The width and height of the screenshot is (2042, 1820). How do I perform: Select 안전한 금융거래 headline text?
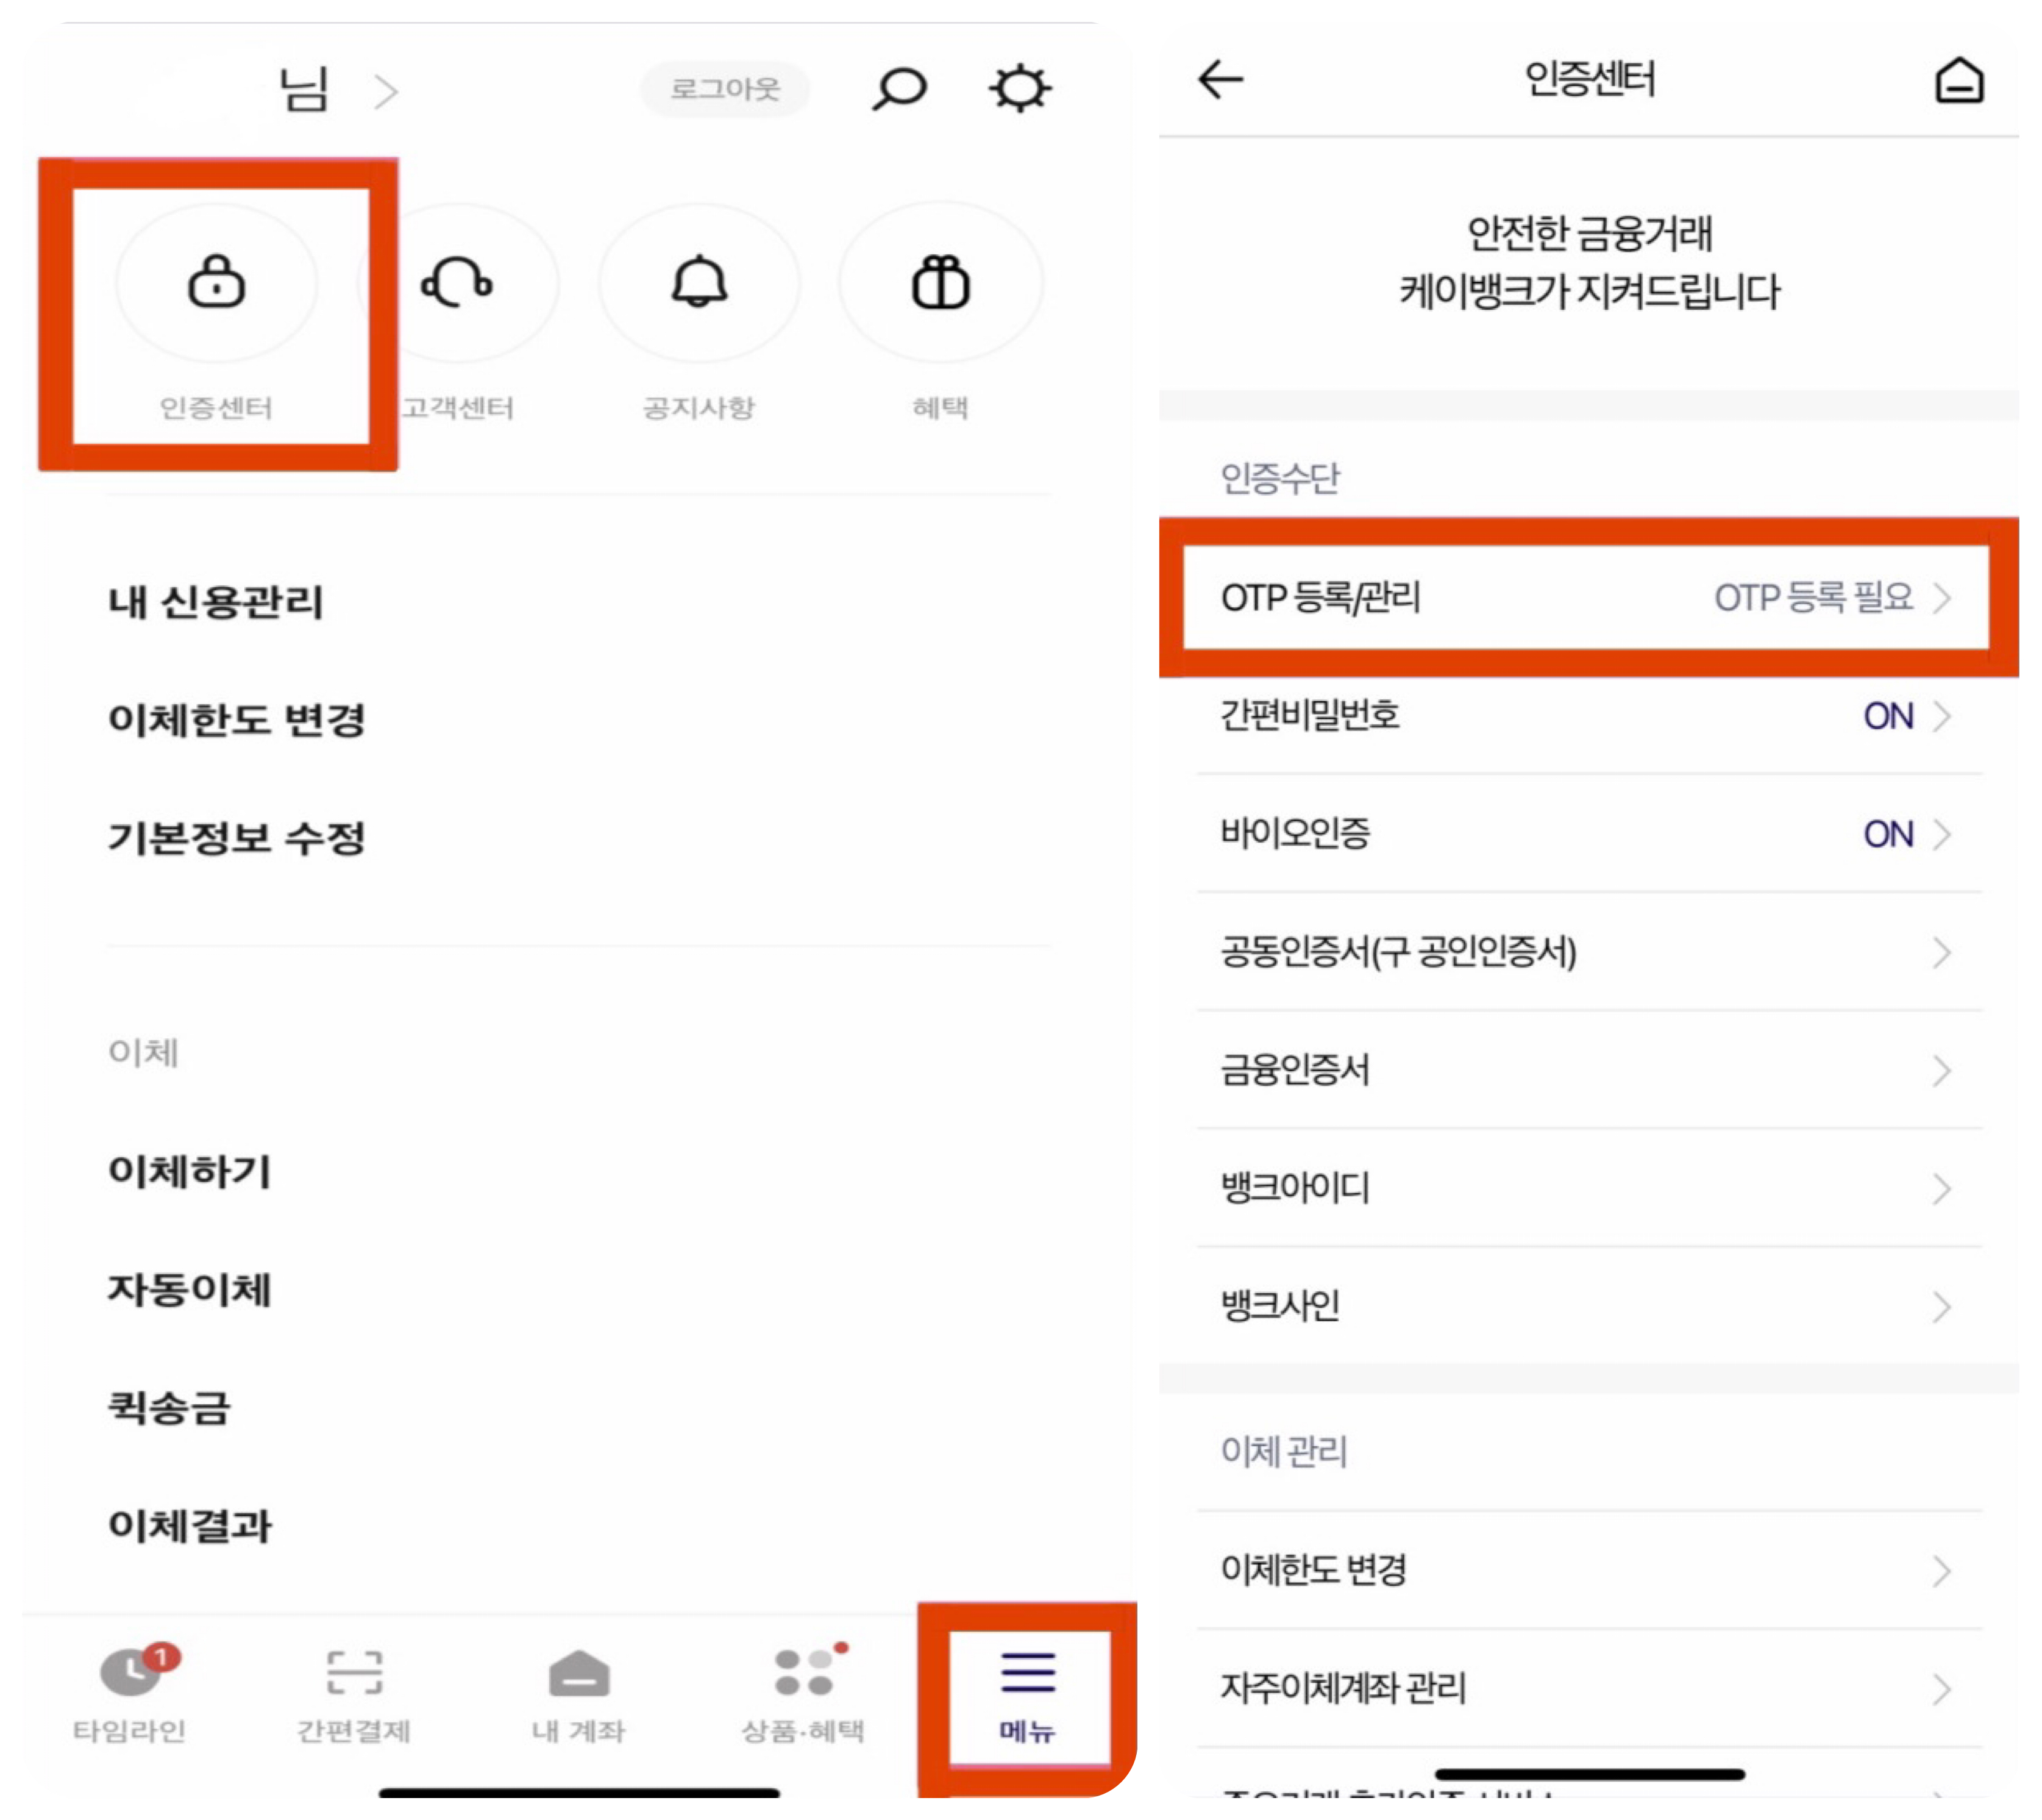[1589, 233]
